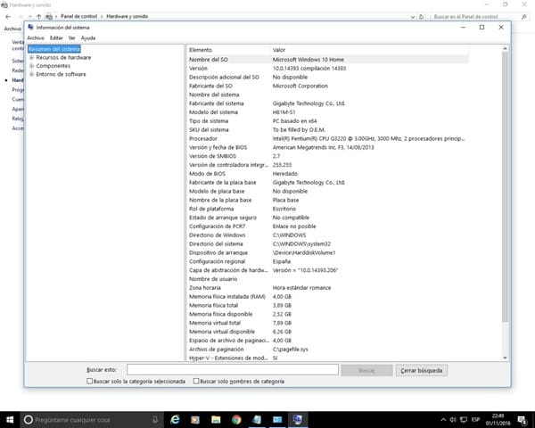Screen dimensions: 535x428
Task: Expand the 'Componentes' node
Action: pyautogui.click(x=32, y=66)
